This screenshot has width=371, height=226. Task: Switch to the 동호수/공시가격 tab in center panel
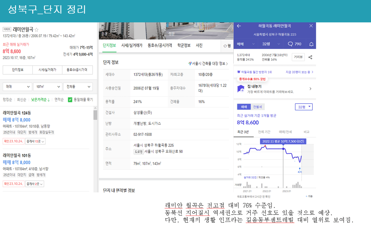click(160, 45)
